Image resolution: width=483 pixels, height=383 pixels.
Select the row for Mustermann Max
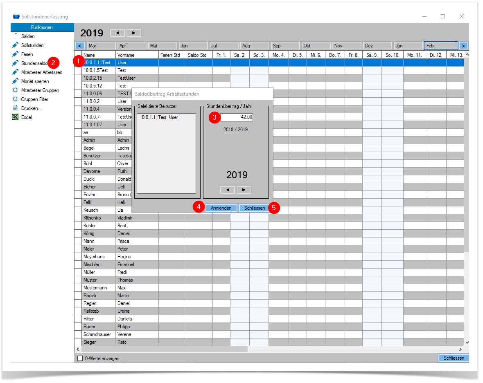(269, 288)
